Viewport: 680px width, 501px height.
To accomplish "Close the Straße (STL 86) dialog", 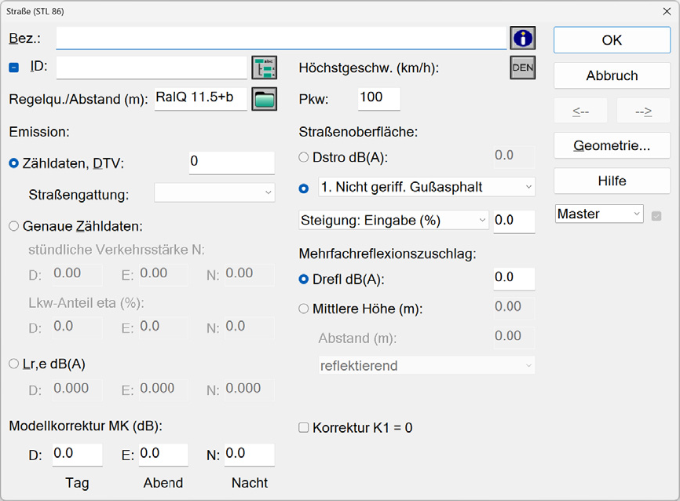I will [x=667, y=11].
